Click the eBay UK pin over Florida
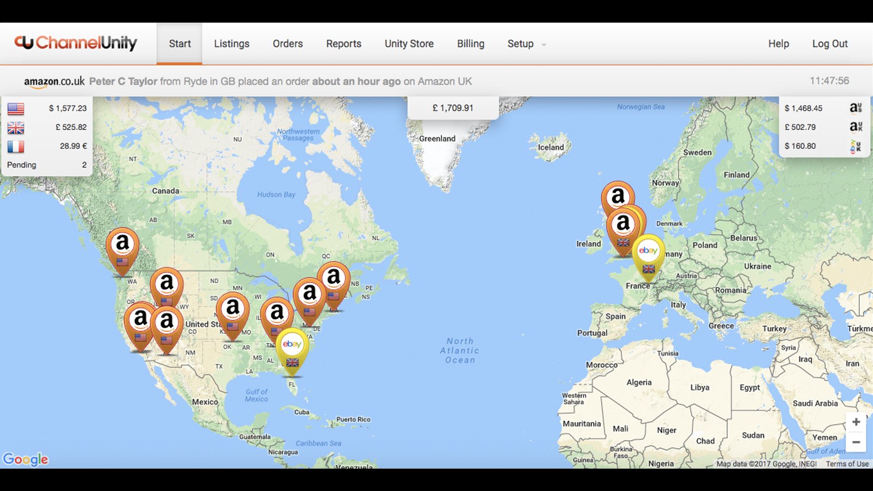The height and width of the screenshot is (491, 873). [x=292, y=345]
